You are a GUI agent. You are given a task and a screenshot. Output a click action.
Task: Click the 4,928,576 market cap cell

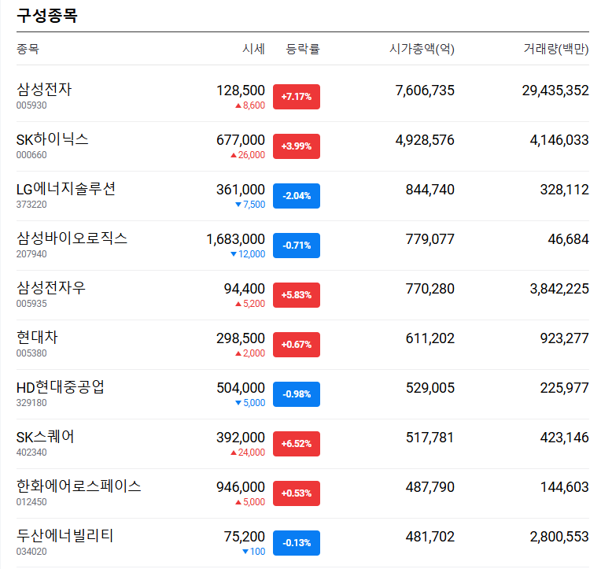click(425, 140)
